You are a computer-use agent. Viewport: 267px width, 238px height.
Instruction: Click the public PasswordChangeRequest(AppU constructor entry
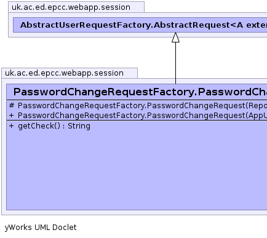tap(138, 116)
